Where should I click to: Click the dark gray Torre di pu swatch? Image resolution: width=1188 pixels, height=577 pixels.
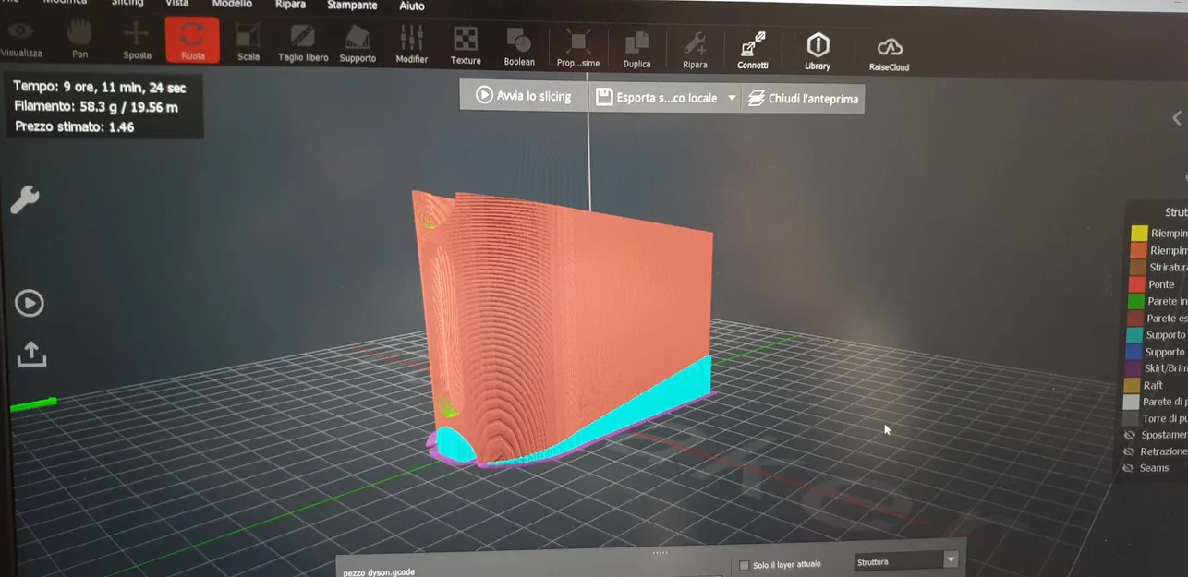(x=1131, y=418)
